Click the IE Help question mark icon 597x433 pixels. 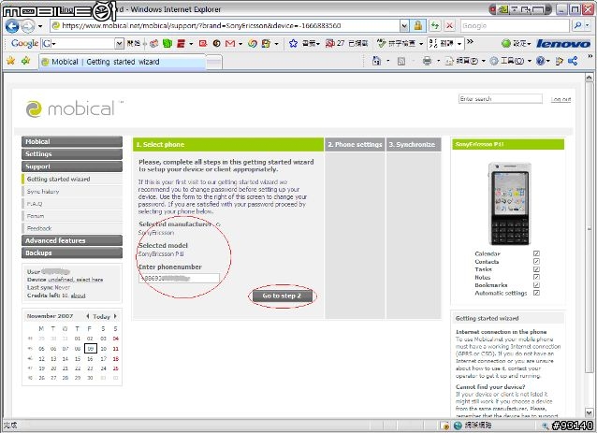(540, 61)
